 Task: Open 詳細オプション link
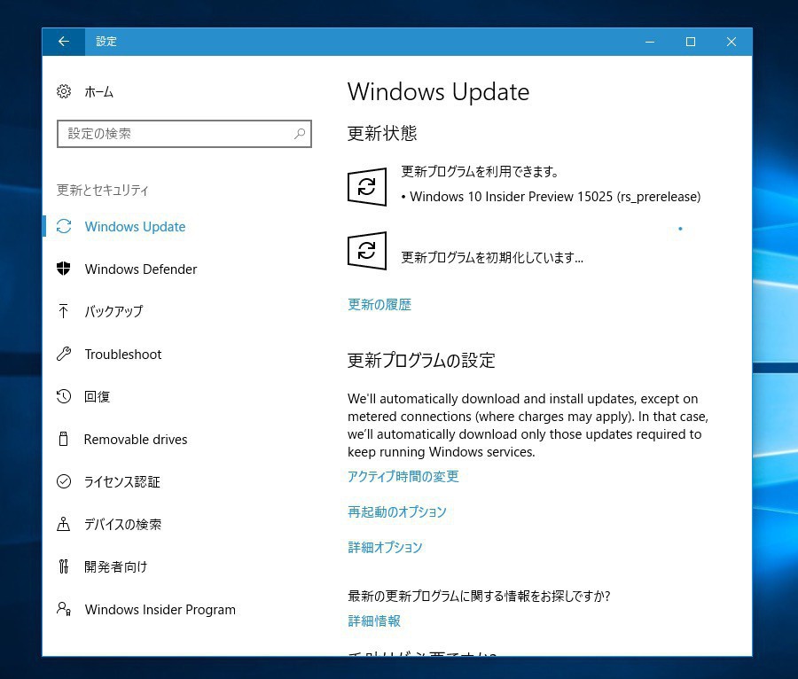click(385, 547)
